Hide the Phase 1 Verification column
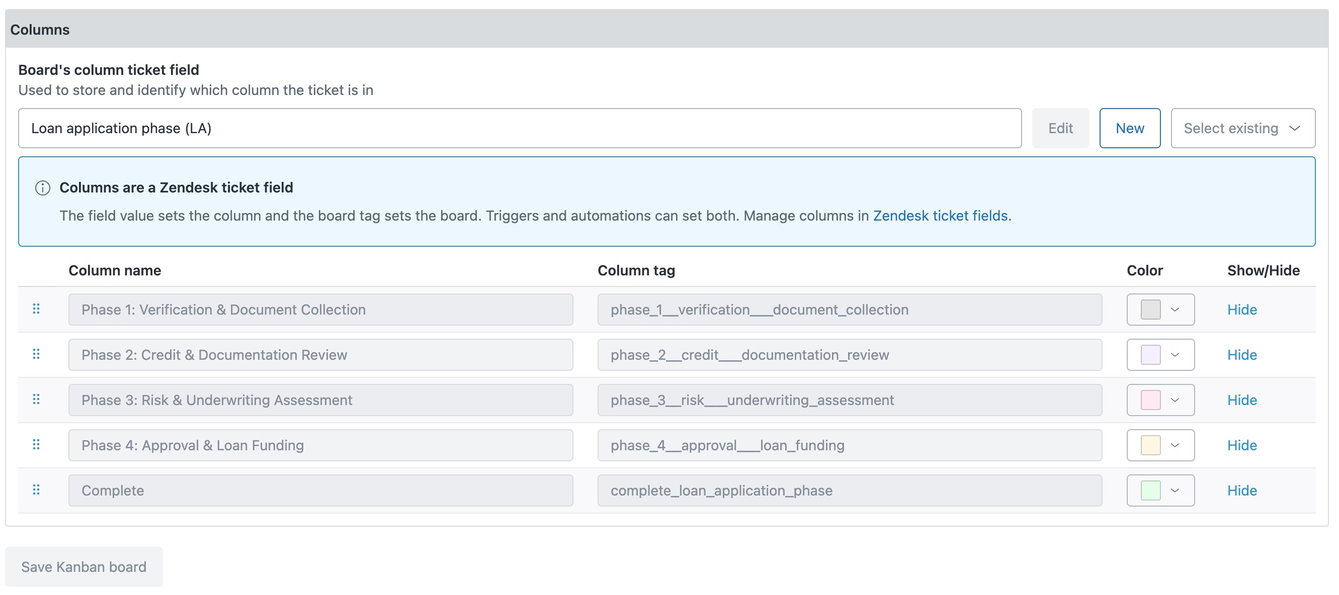1339x595 pixels. [1242, 310]
